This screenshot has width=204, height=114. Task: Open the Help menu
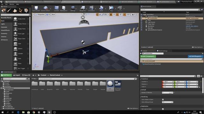[18, 4]
